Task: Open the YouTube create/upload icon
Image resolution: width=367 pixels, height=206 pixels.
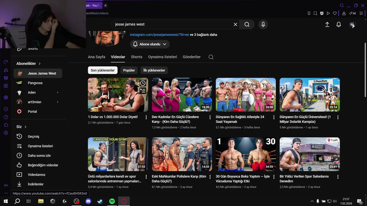Action: (327, 25)
